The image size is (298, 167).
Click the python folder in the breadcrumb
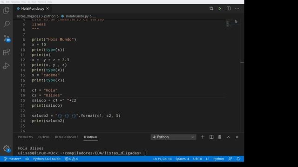coord(50,16)
